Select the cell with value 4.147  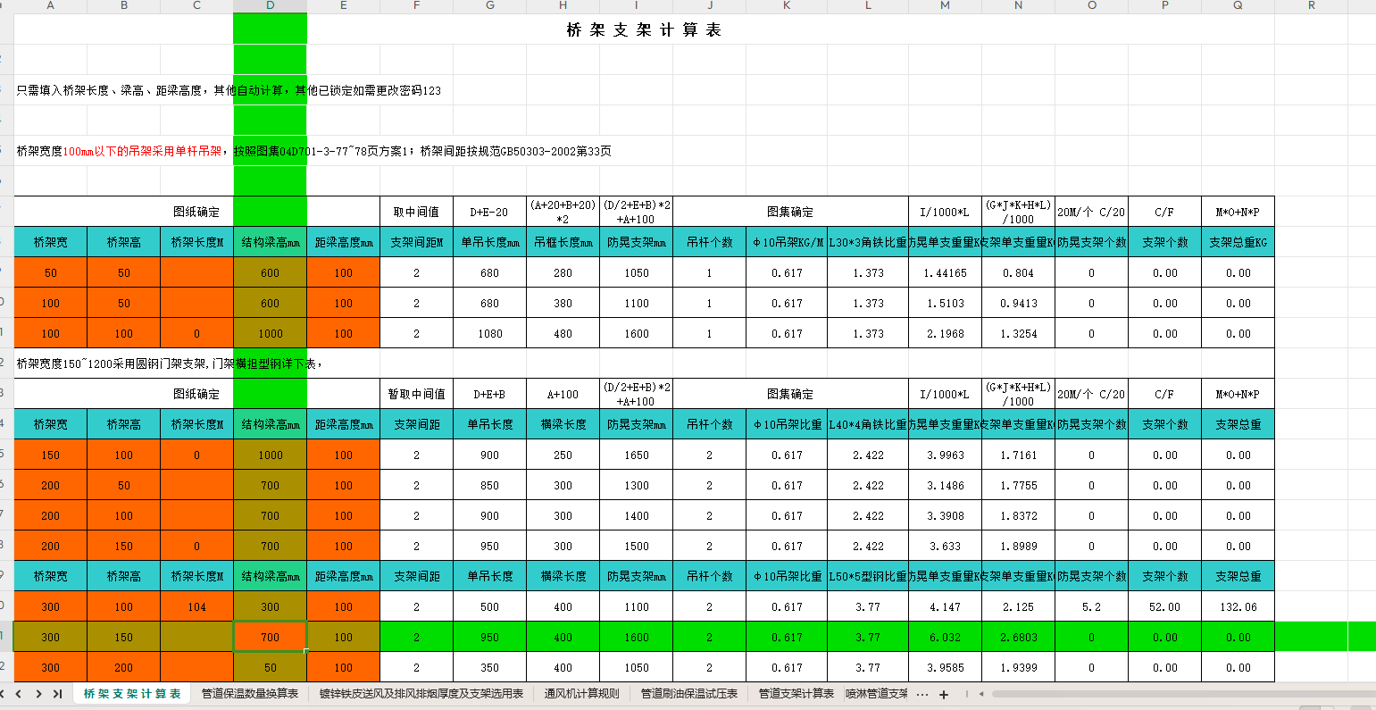(945, 606)
